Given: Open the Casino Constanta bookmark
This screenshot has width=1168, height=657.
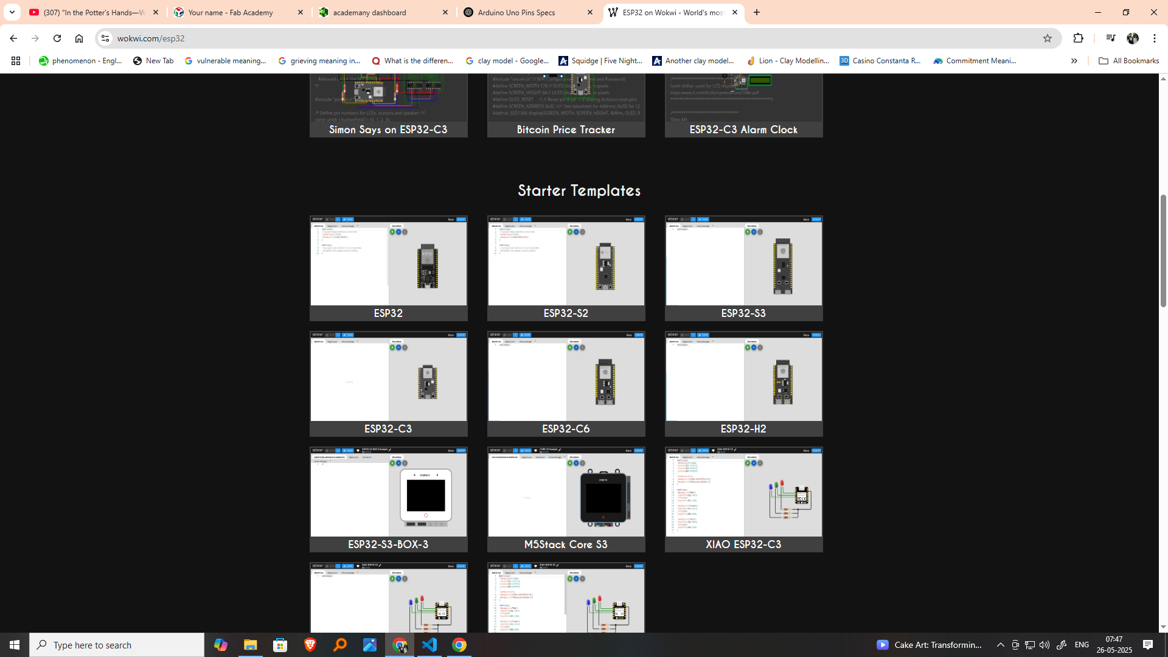Looking at the screenshot, I should [880, 61].
